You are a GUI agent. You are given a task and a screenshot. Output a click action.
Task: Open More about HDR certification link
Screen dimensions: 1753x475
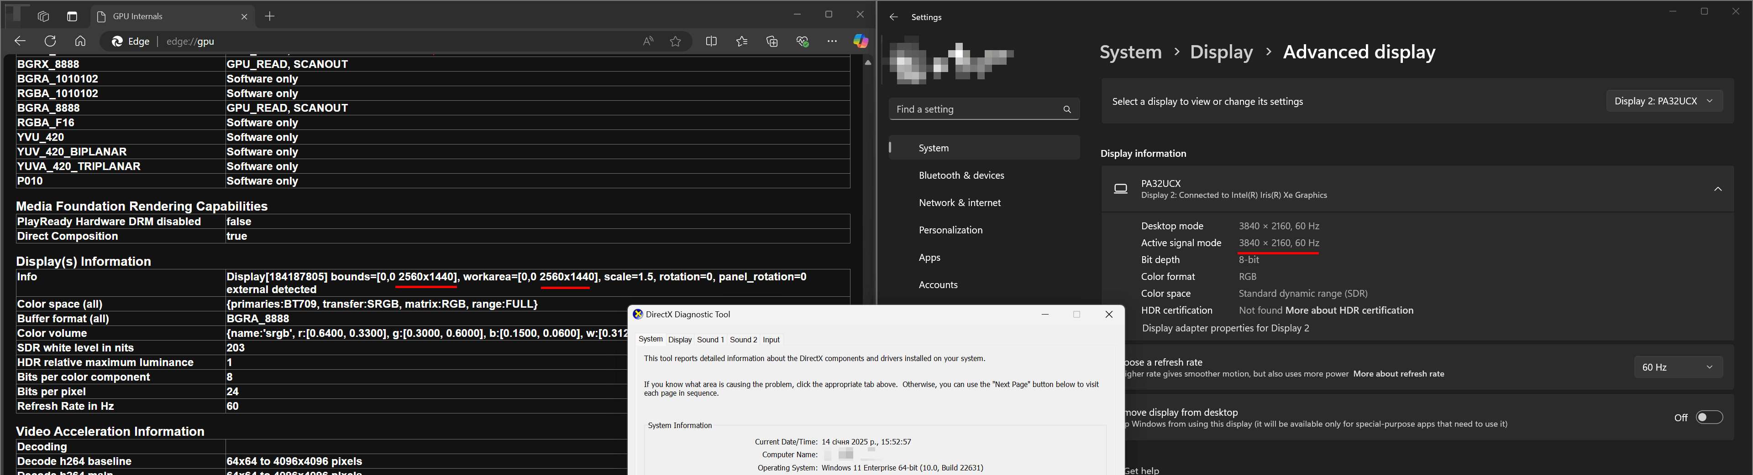(x=1349, y=310)
